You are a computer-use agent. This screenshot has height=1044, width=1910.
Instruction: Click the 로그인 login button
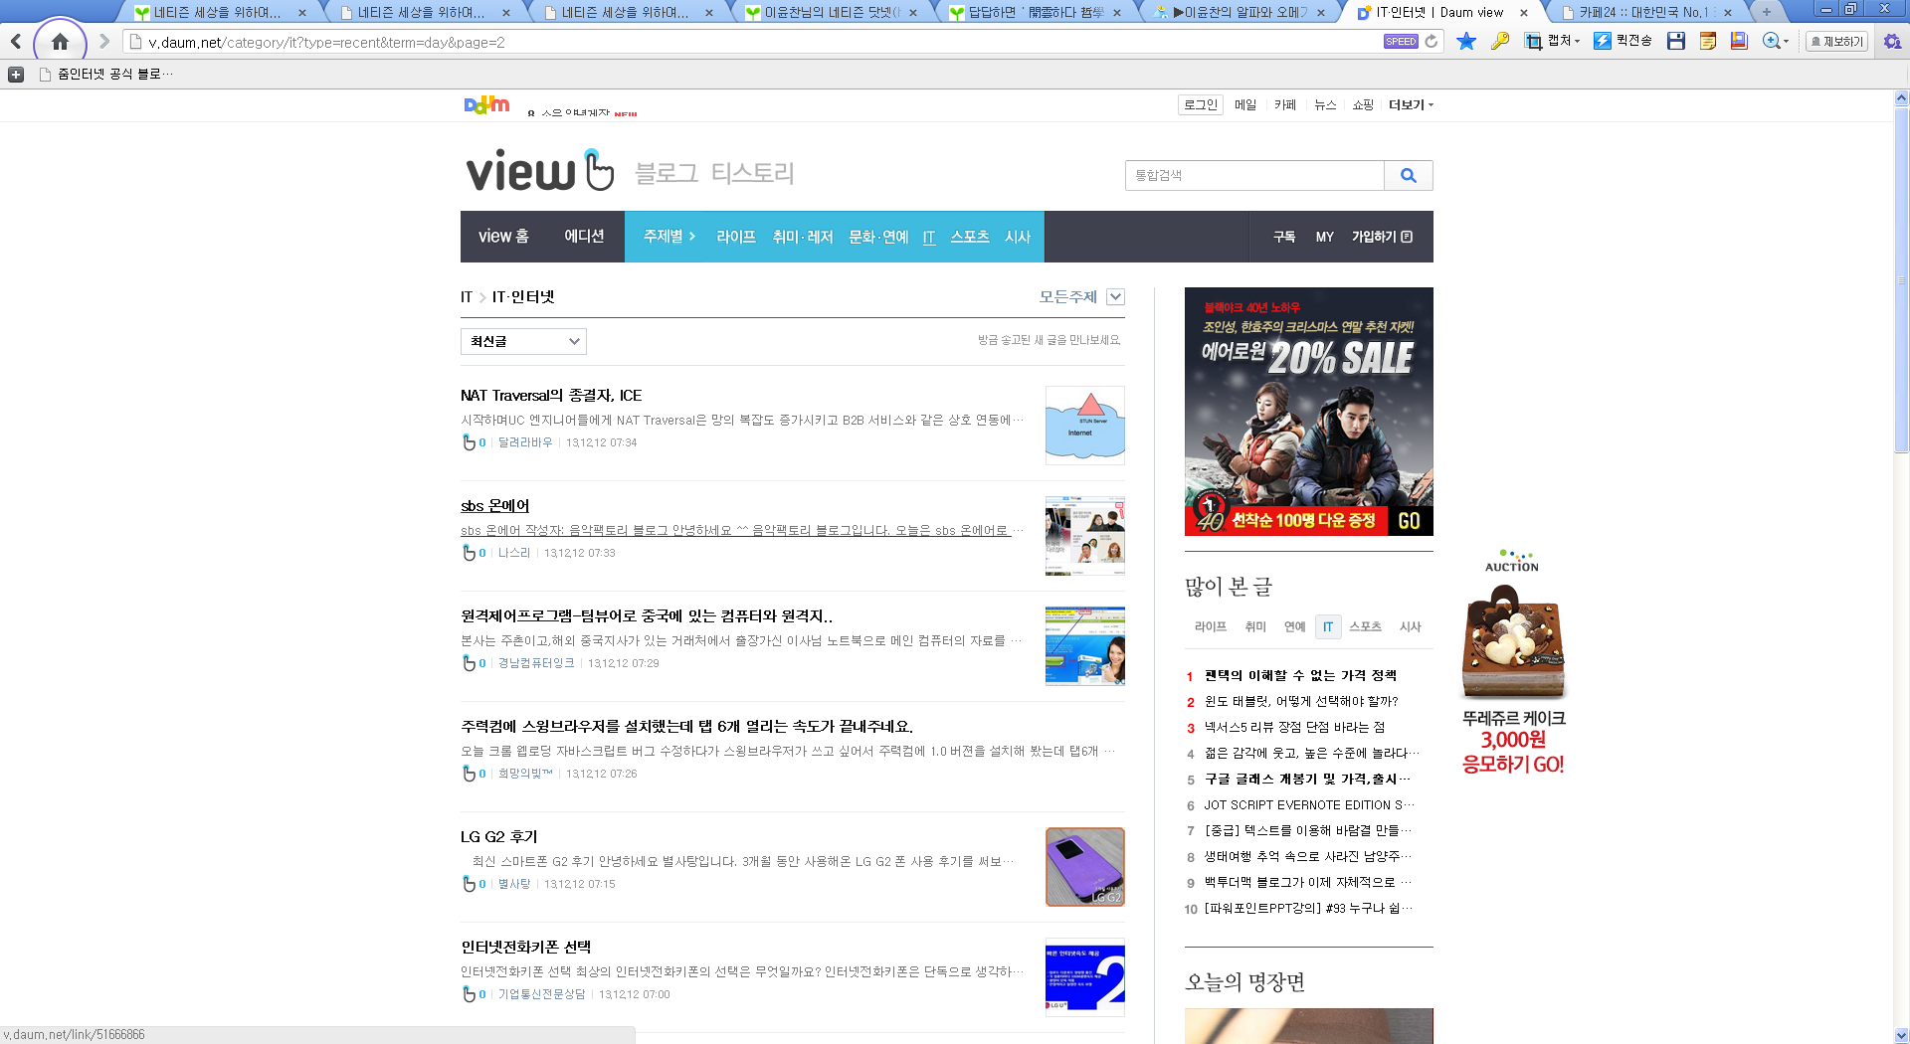1201,105
